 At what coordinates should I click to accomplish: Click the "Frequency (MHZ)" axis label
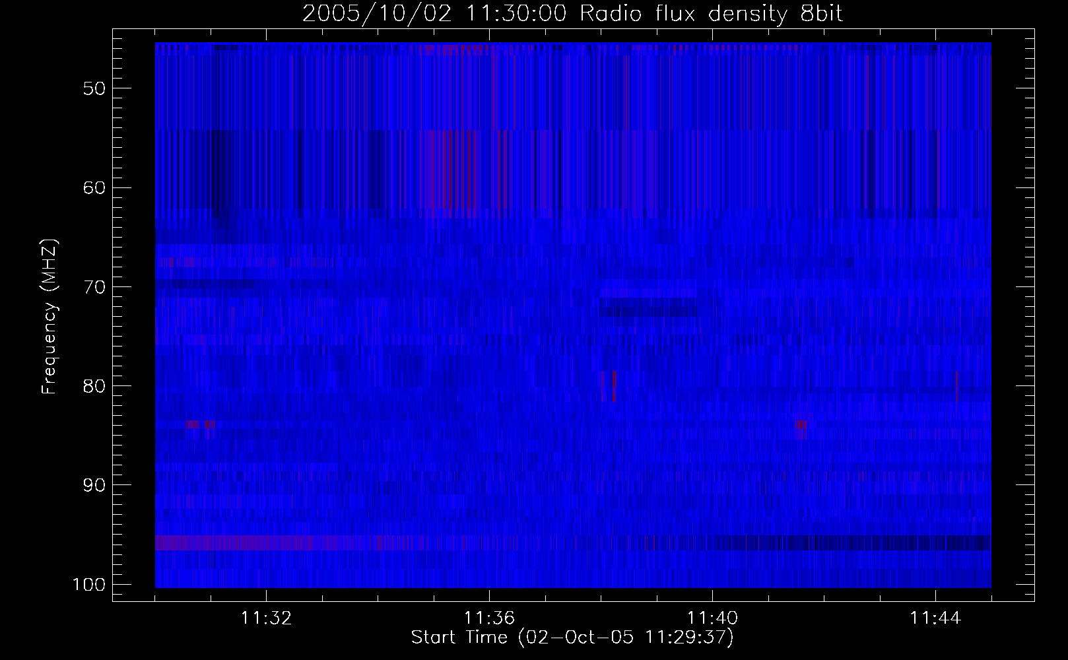pyautogui.click(x=50, y=316)
